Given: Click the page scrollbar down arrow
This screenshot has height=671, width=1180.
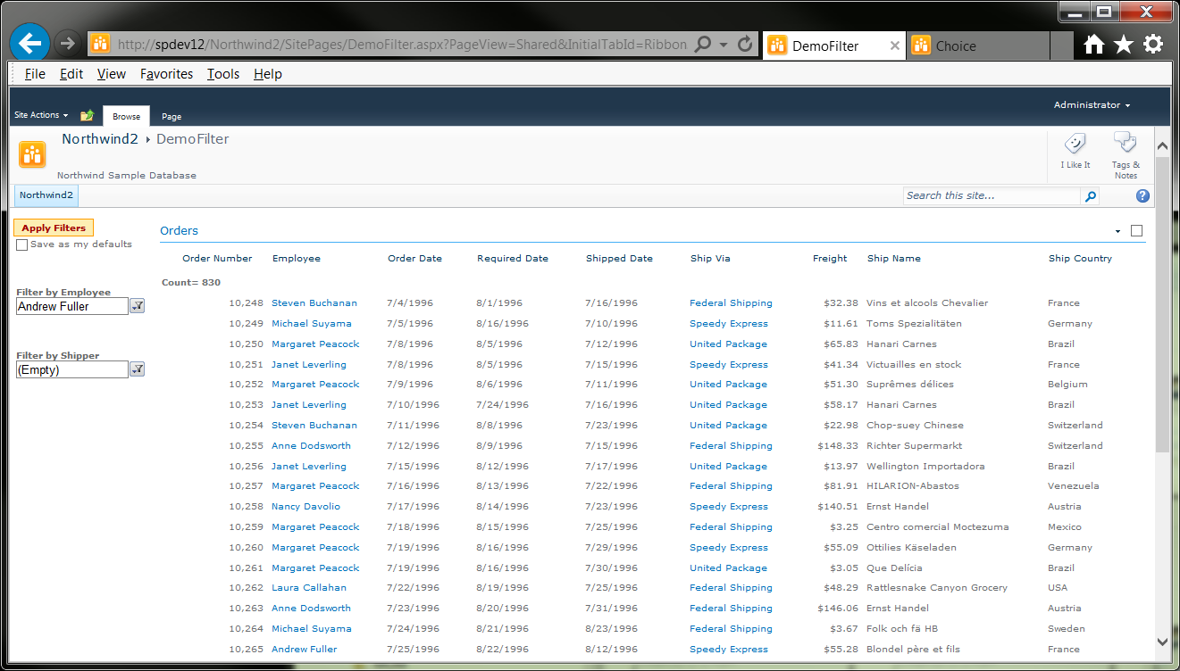Looking at the screenshot, I should click(x=1162, y=641).
